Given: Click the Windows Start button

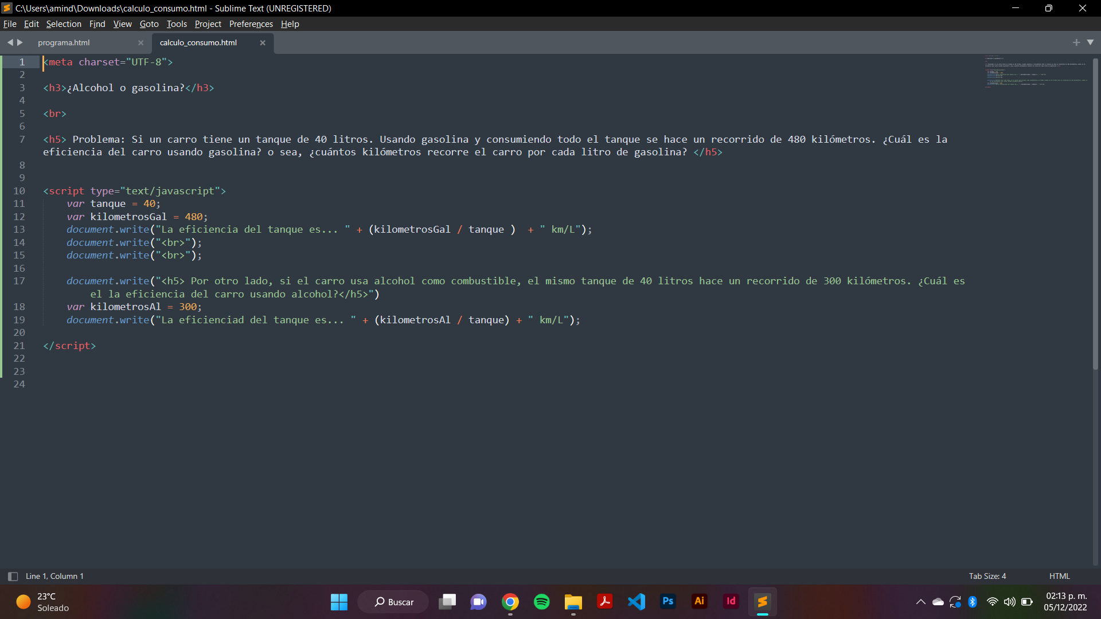Looking at the screenshot, I should click(x=339, y=601).
